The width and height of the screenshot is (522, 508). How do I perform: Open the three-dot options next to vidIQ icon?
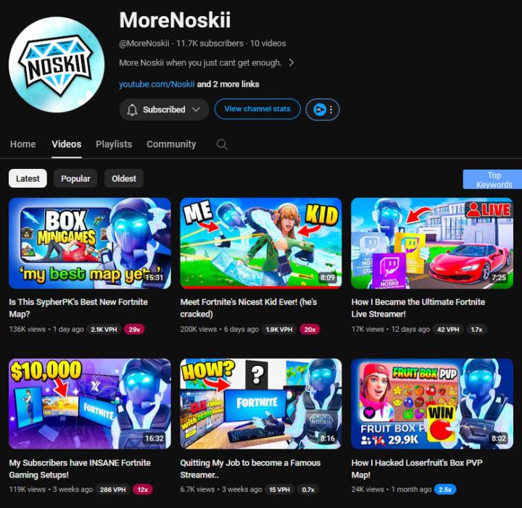tap(331, 109)
